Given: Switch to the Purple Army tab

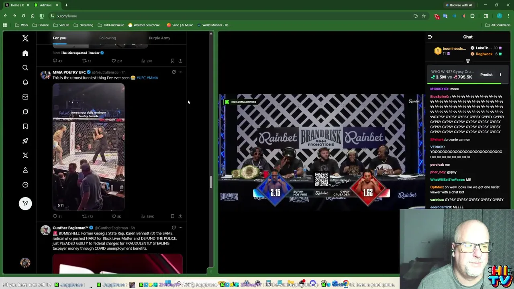Looking at the screenshot, I should tap(159, 38).
